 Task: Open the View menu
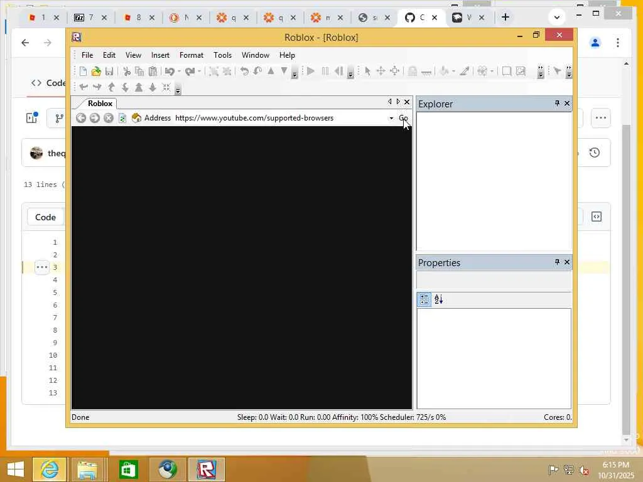(133, 55)
